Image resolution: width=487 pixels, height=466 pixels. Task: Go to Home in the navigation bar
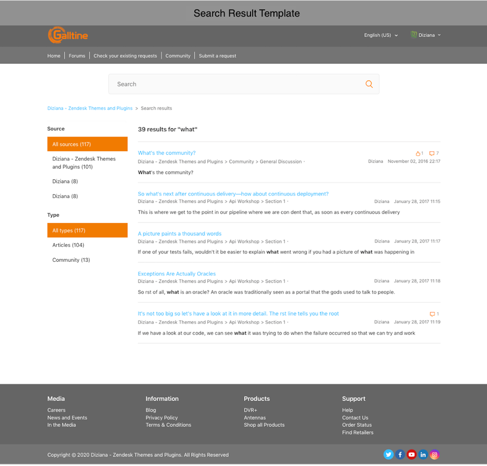tap(54, 56)
